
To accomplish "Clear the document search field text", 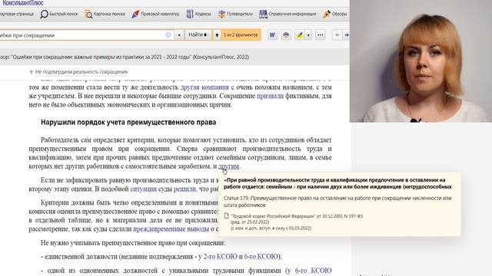I will click(x=168, y=35).
